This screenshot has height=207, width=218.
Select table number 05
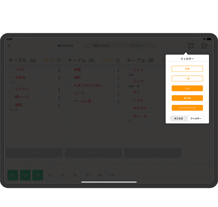click(x=75, y=175)
